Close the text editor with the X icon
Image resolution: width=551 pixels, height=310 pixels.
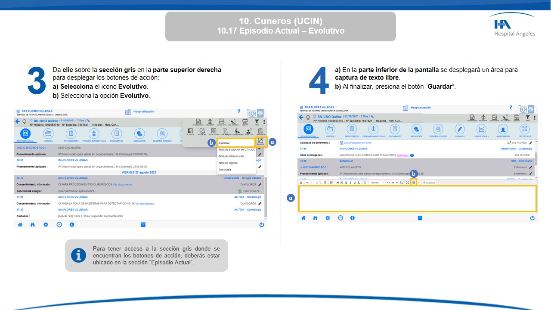(x=301, y=183)
